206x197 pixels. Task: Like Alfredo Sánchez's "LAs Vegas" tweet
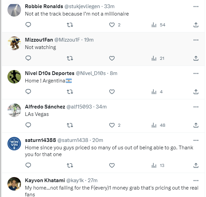point(112,125)
